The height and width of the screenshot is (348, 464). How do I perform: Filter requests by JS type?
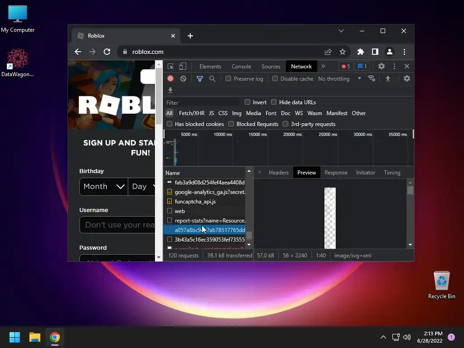point(211,113)
